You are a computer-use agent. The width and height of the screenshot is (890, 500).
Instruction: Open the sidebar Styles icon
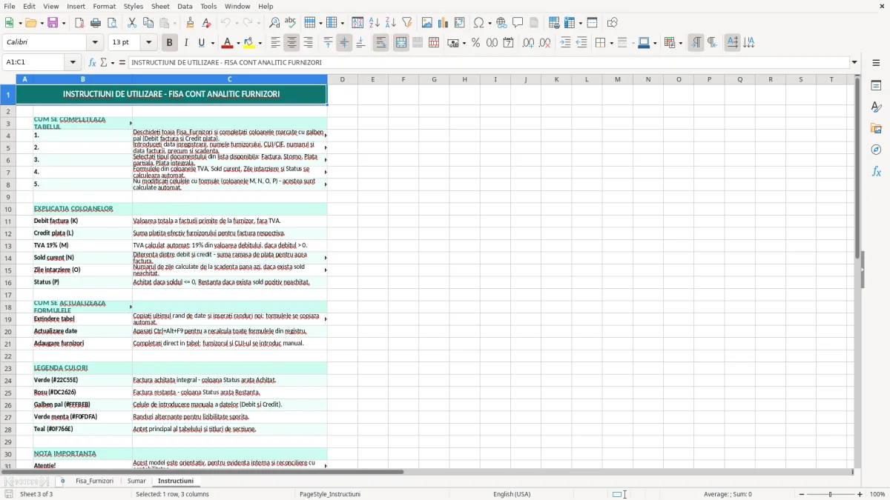pyautogui.click(x=876, y=107)
